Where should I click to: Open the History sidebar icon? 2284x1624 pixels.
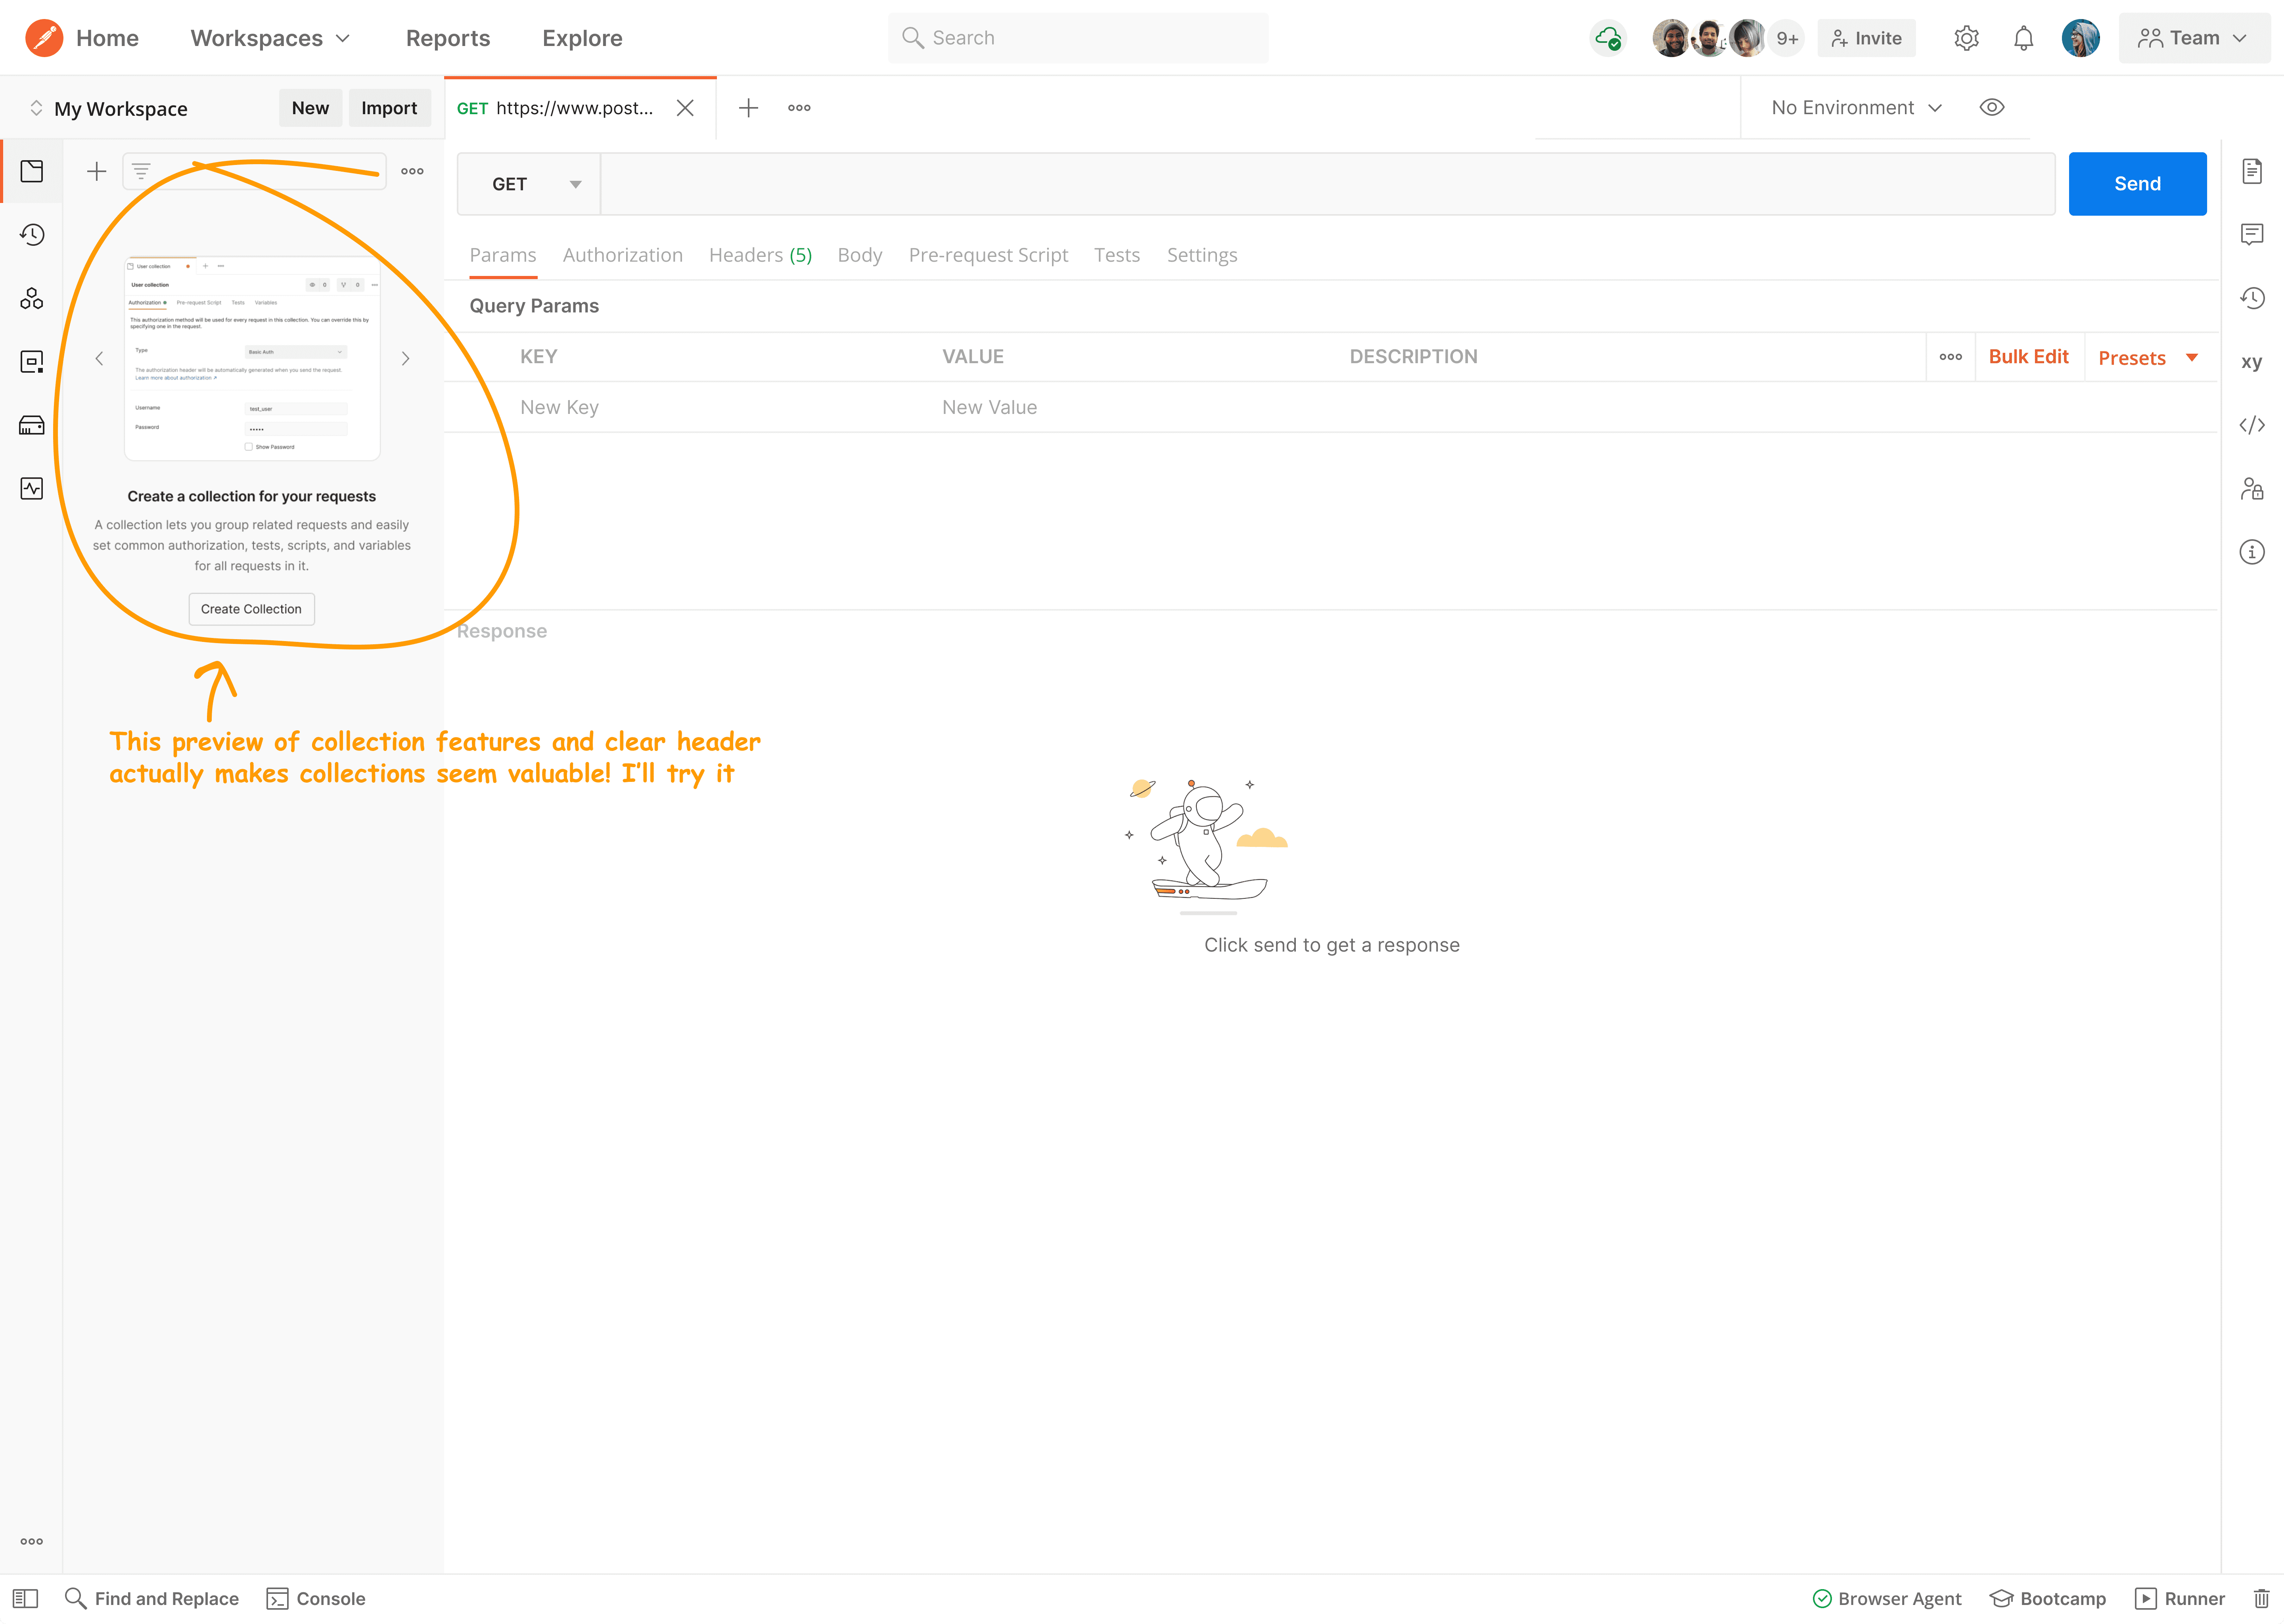[x=32, y=235]
